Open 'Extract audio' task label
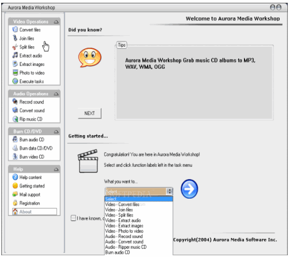Image resolution: width=289 pixels, height=257 pixels. click(31, 55)
